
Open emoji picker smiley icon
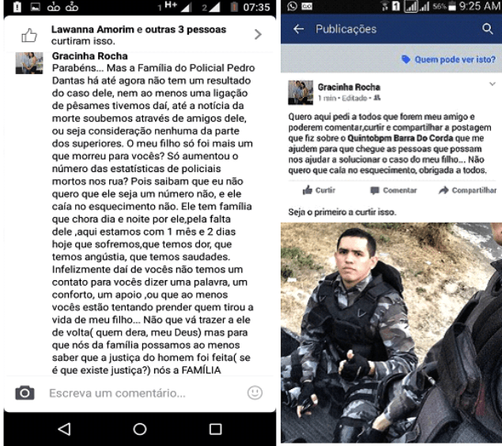[255, 392]
